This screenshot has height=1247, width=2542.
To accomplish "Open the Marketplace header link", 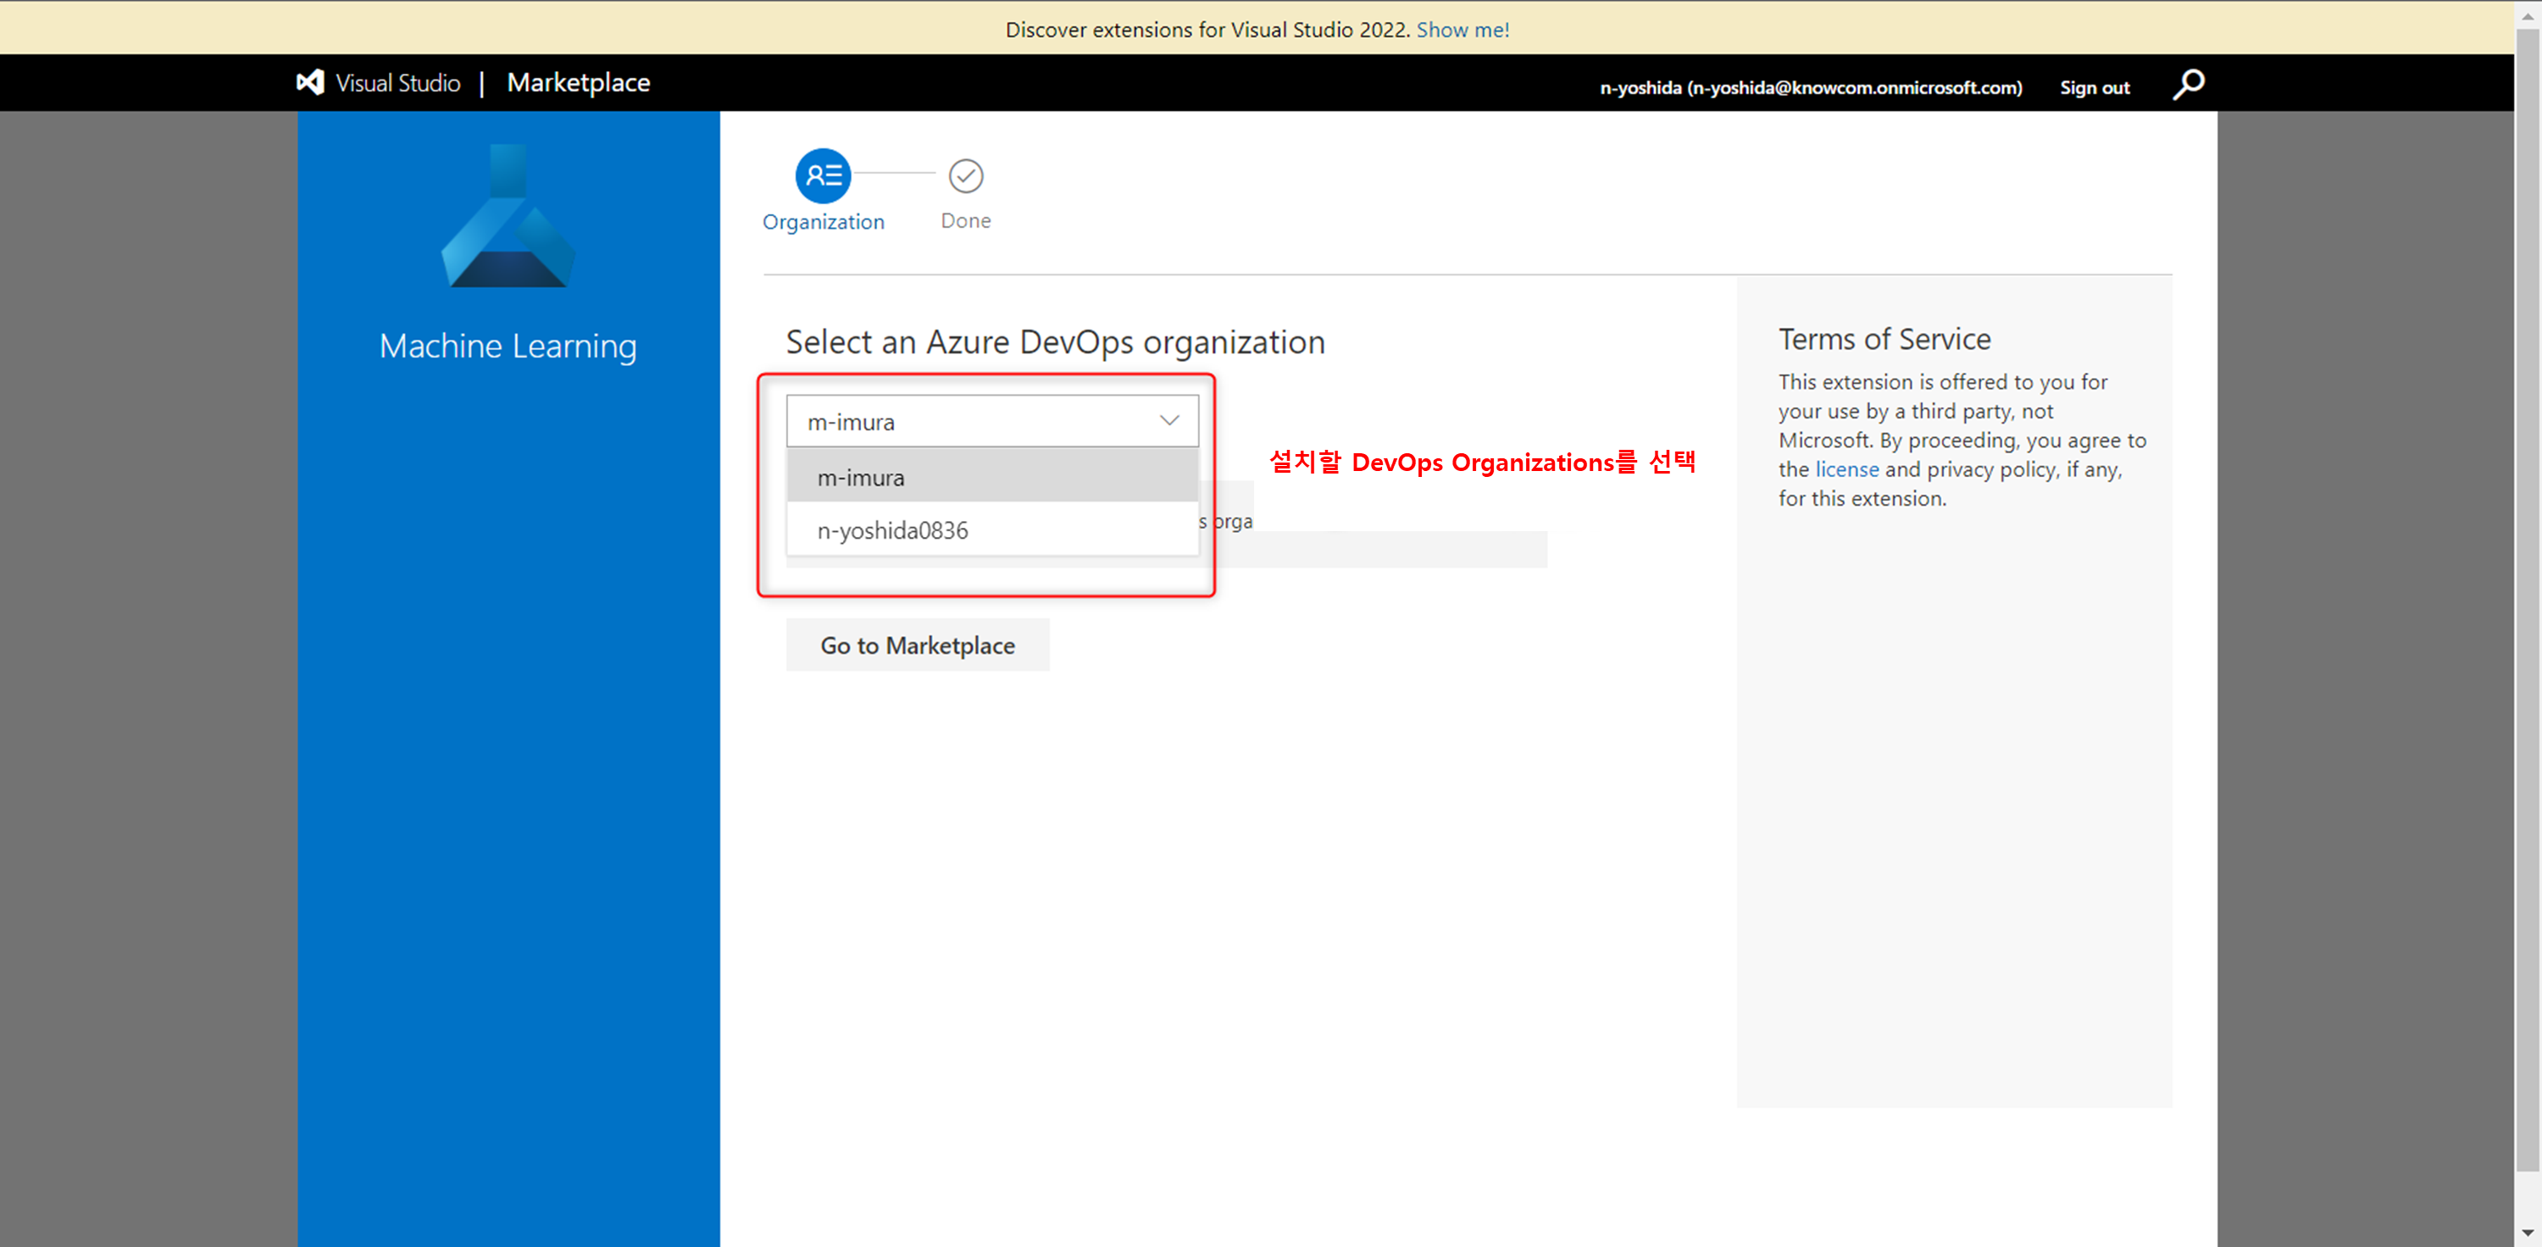I will click(578, 83).
